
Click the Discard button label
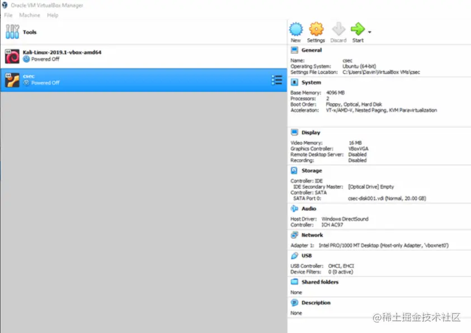tap(338, 40)
